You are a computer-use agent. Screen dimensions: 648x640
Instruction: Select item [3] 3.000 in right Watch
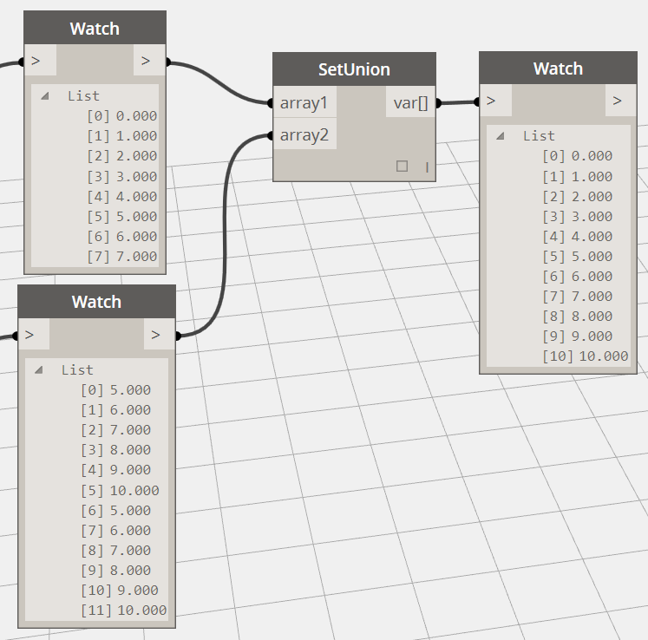click(578, 216)
